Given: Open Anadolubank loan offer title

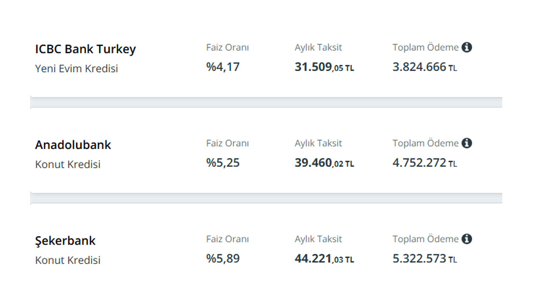Looking at the screenshot, I should [x=73, y=145].
